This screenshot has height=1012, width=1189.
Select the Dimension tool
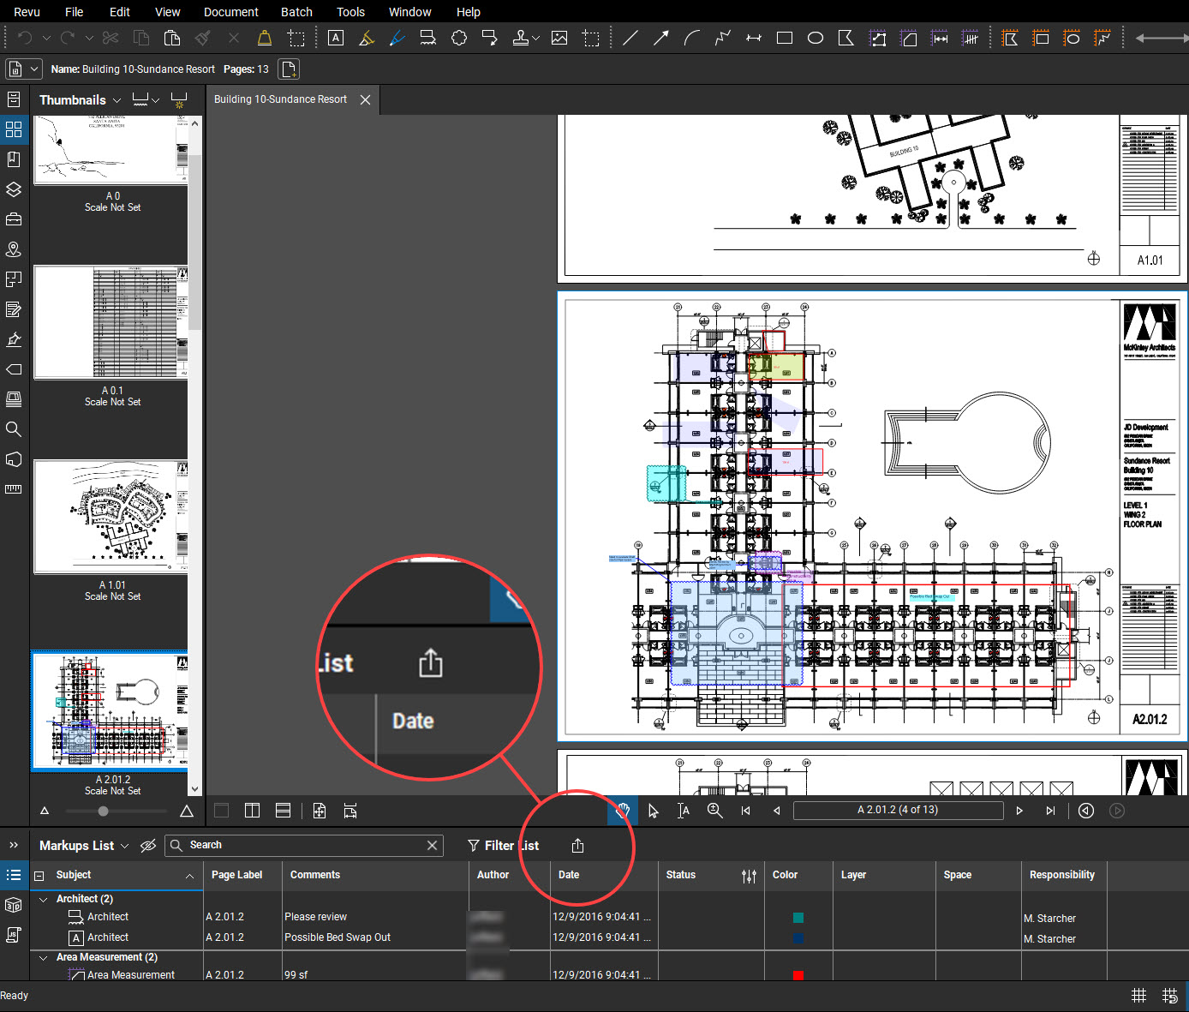point(754,38)
